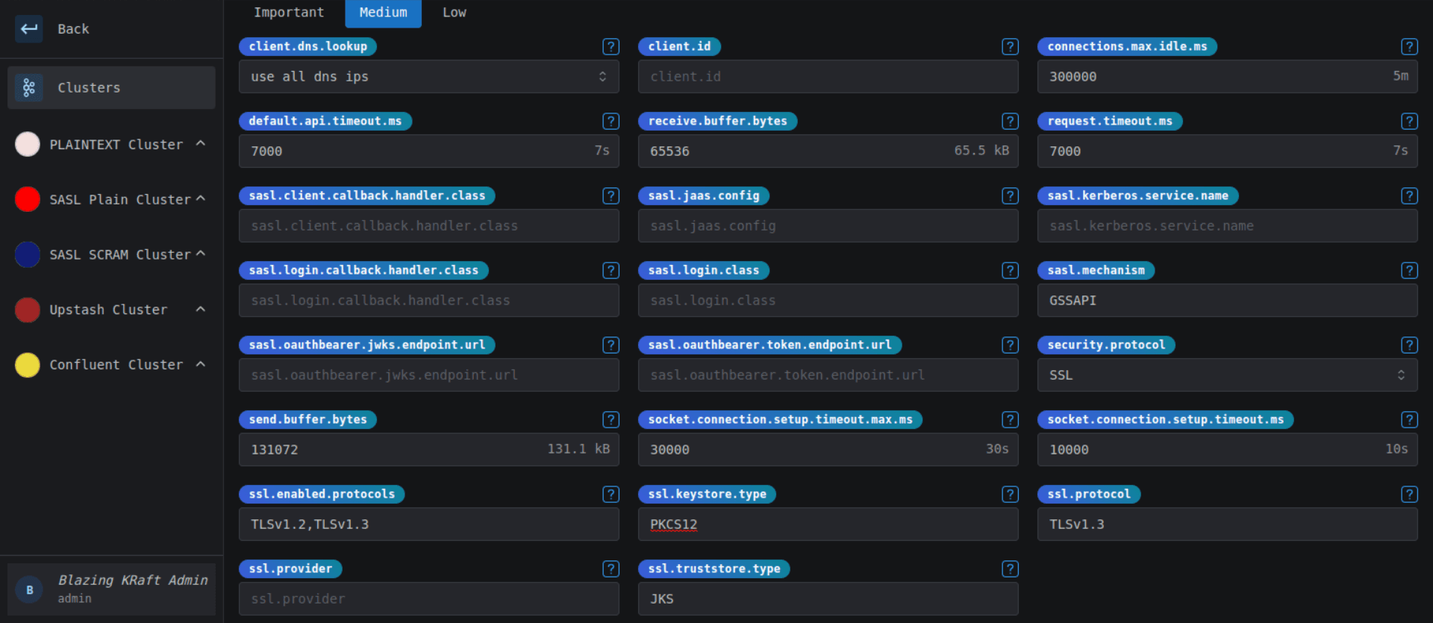Open help for sasl.client.callback.handler.class

click(611, 195)
